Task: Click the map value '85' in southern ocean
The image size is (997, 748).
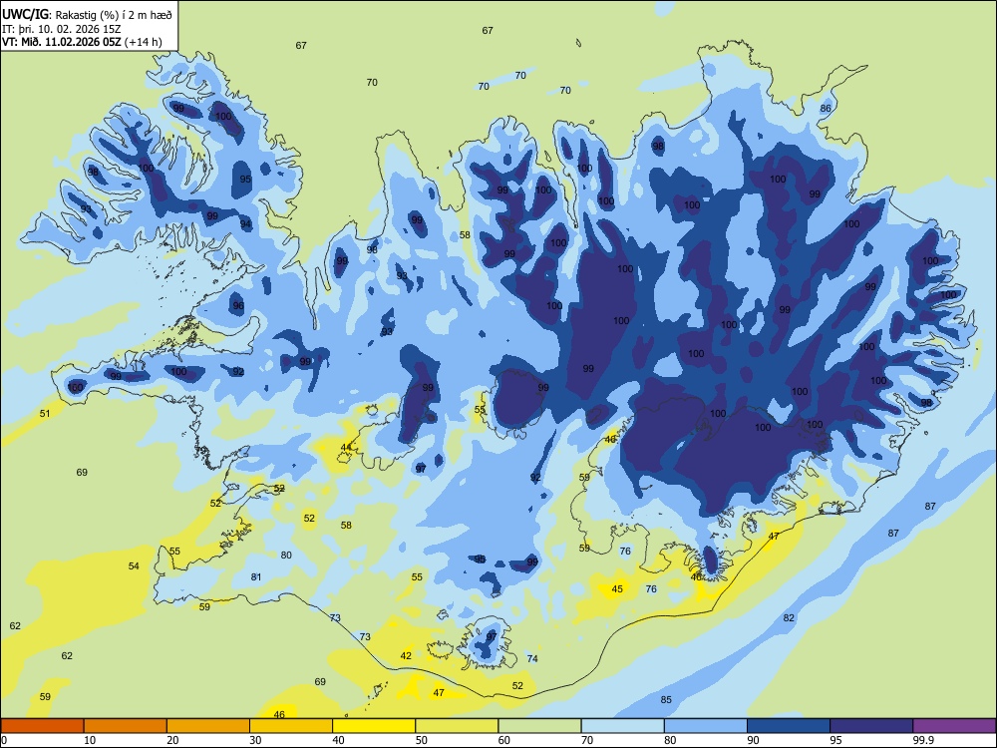Action: click(x=666, y=700)
